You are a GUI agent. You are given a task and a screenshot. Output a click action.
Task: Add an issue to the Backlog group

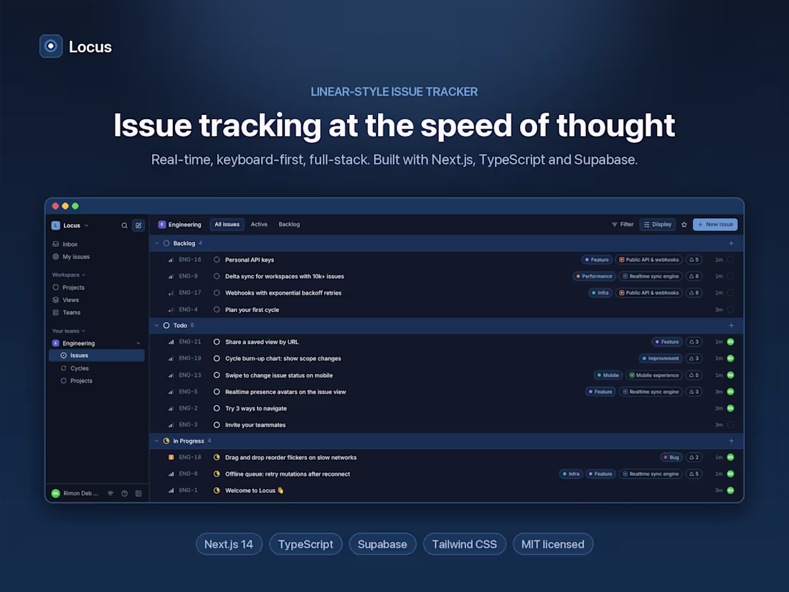(x=731, y=243)
